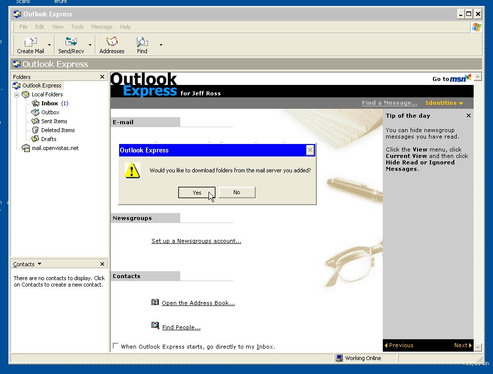Image resolution: width=493 pixels, height=374 pixels.
Task: Open the Edit menu
Action: pyautogui.click(x=40, y=27)
